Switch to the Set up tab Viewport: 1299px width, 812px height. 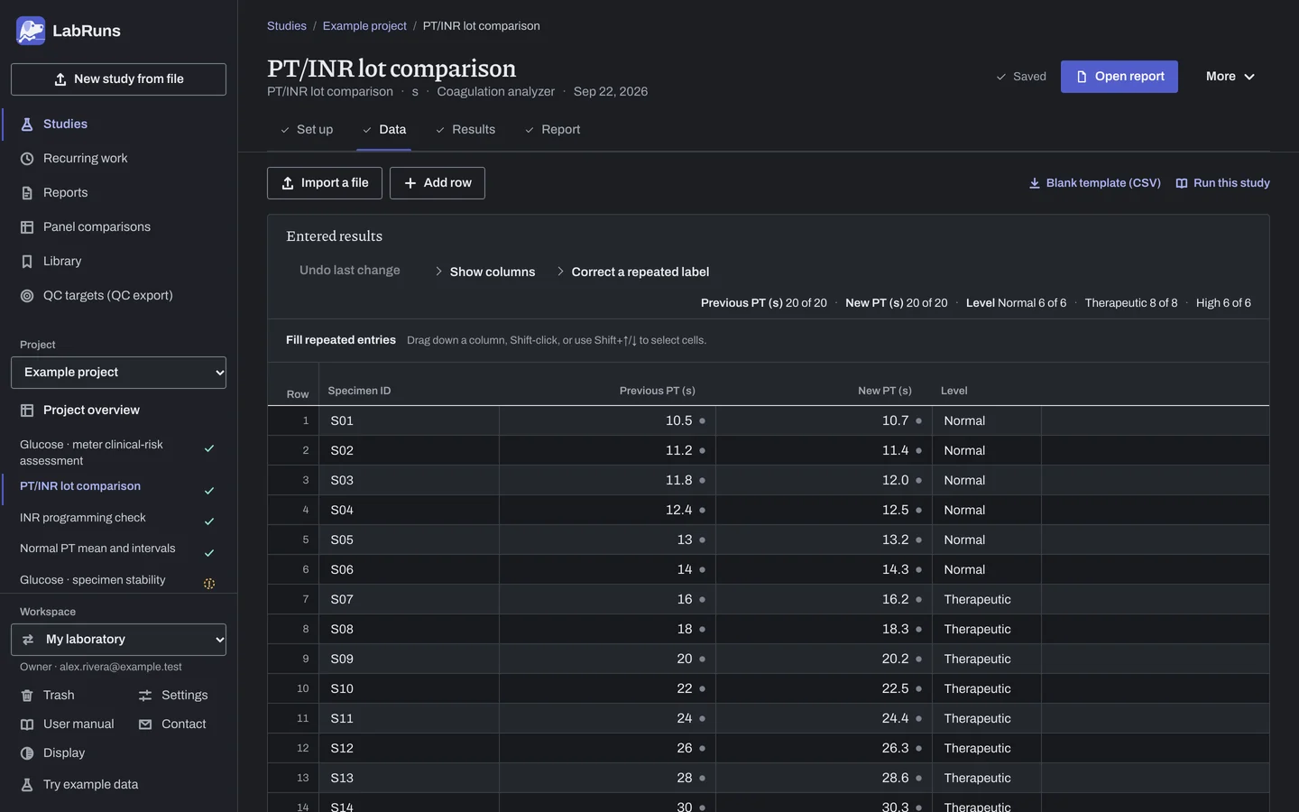306,130
